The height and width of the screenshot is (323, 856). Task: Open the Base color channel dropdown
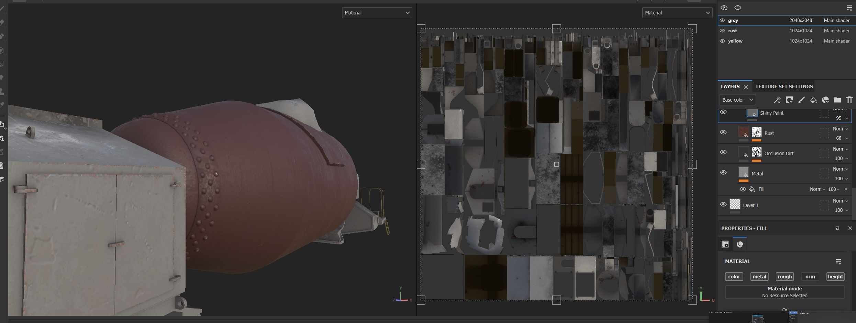(x=737, y=100)
